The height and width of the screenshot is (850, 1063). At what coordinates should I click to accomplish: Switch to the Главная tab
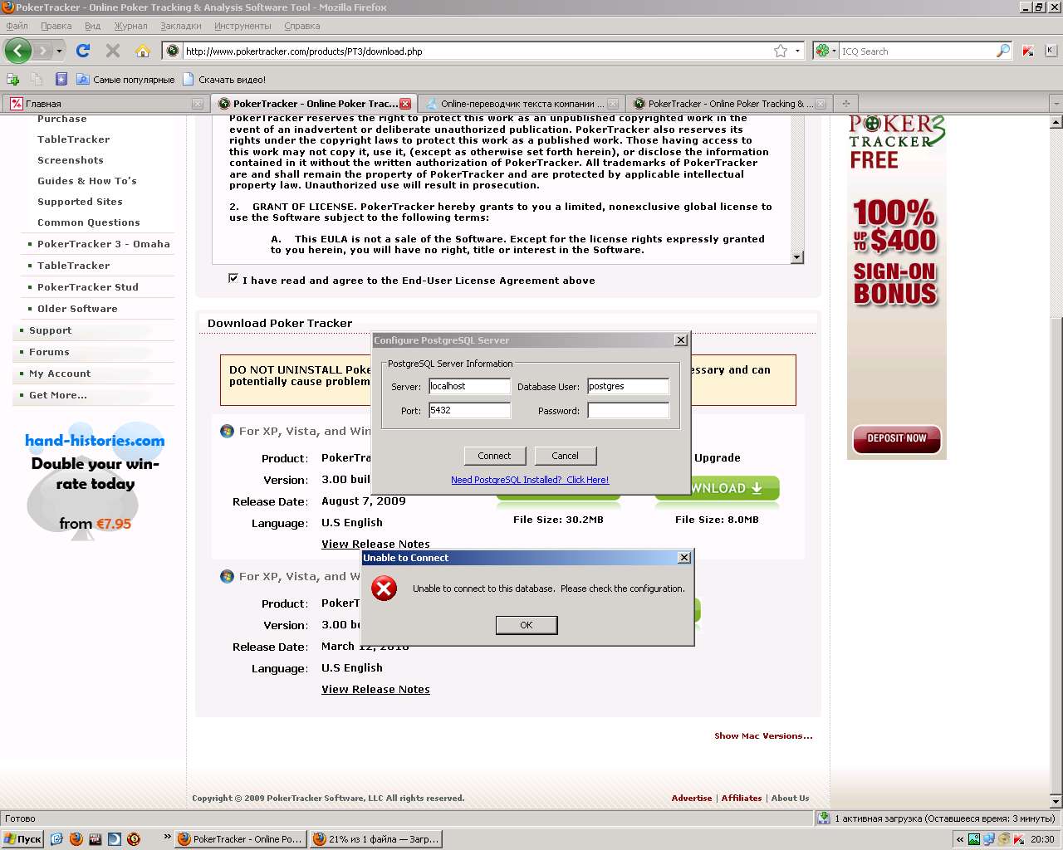click(x=105, y=104)
